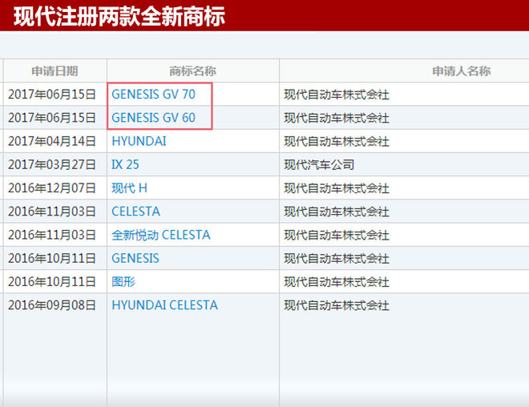This screenshot has width=529, height=407.
Task: Click the 全新悦动 CELESTA trademark link
Action: (160, 235)
